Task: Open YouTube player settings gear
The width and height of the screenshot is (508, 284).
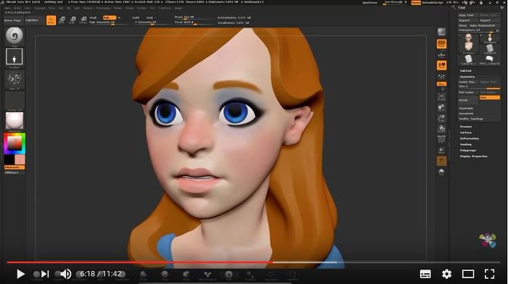Action: [447, 274]
